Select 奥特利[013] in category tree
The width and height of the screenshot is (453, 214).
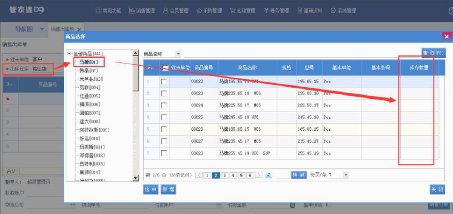point(92,164)
